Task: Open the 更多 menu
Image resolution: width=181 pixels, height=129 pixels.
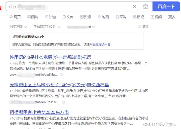Action: pos(172,17)
